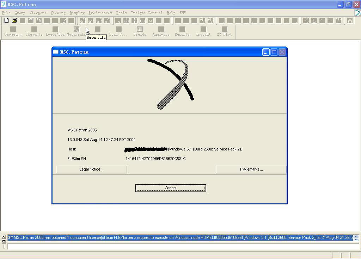Open the EMV menu

pyautogui.click(x=183, y=13)
